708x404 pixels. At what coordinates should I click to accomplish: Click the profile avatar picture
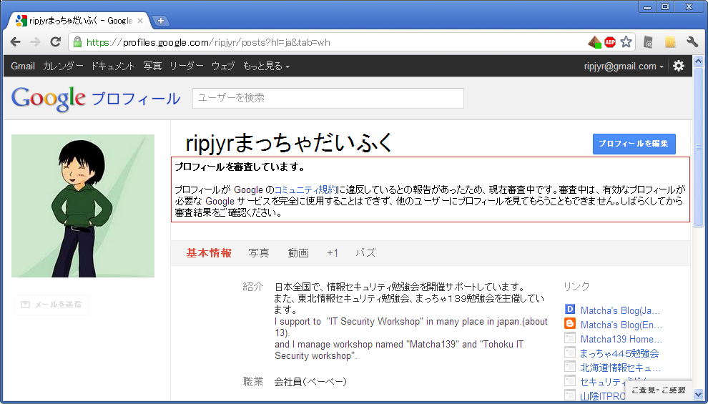point(83,206)
